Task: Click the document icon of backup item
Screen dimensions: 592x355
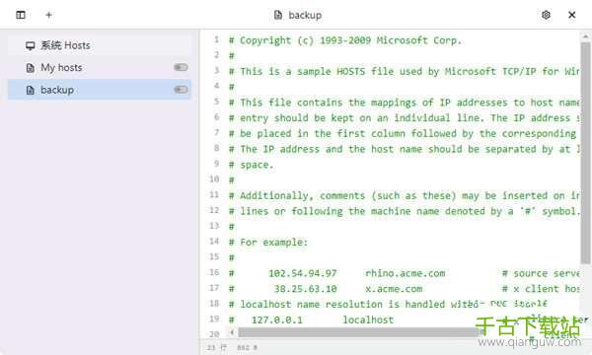Action: [x=31, y=90]
